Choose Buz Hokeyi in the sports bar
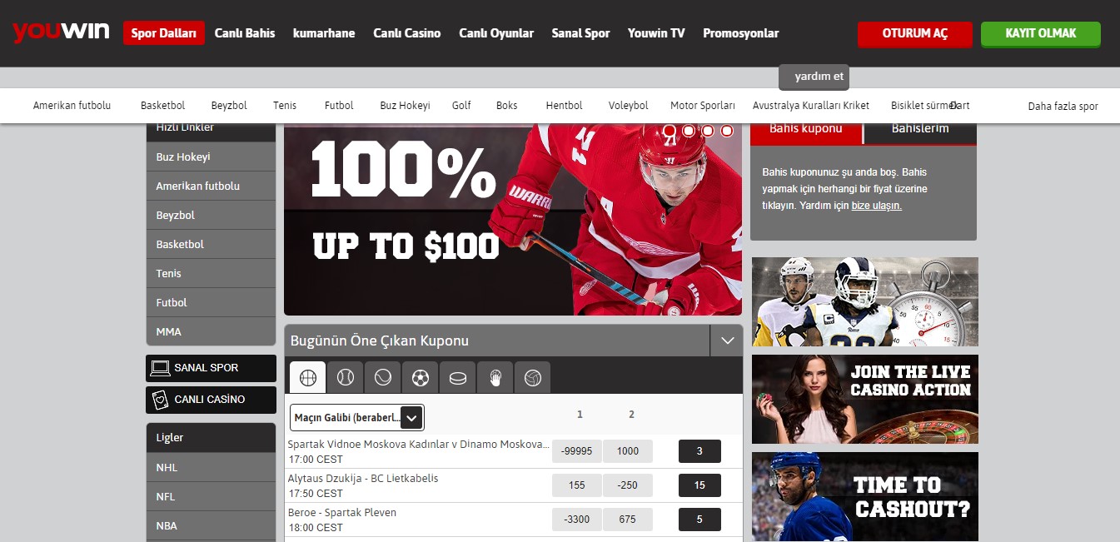Viewport: 1120px width, 542px height. [x=405, y=106]
